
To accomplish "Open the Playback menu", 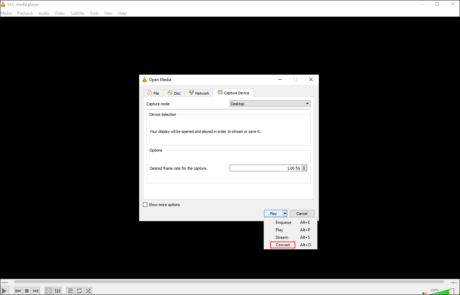I will 25,13.
